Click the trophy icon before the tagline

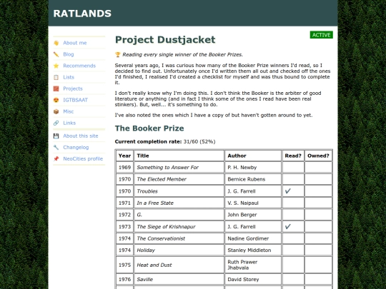118,54
